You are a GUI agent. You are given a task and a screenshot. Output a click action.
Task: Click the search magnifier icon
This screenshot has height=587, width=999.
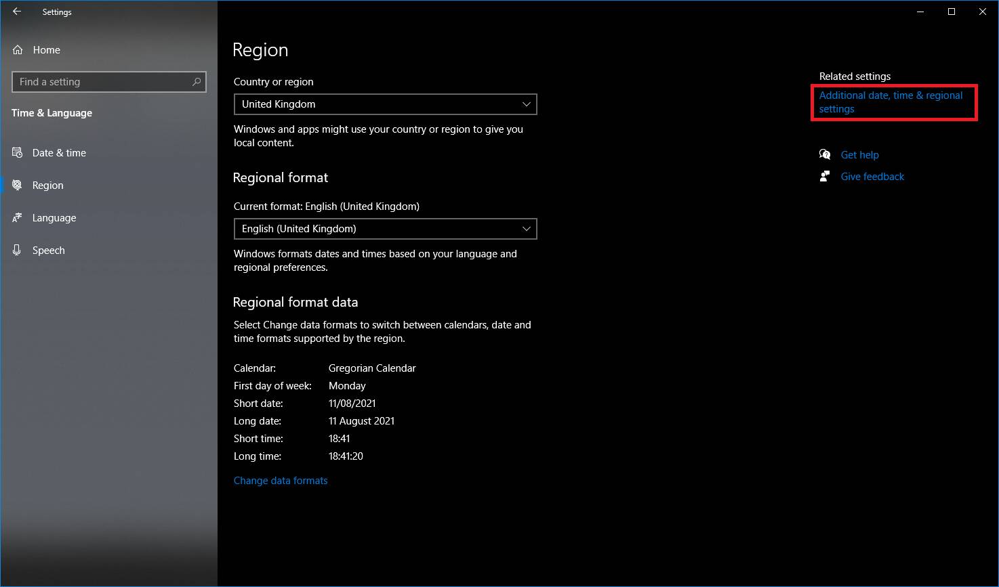coord(197,82)
